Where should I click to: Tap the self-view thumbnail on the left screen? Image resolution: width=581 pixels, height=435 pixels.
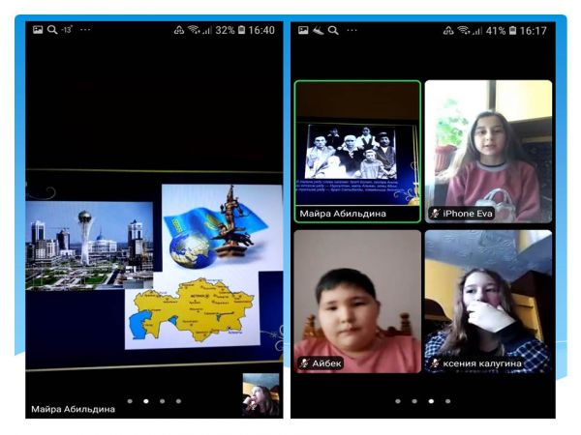(260, 393)
